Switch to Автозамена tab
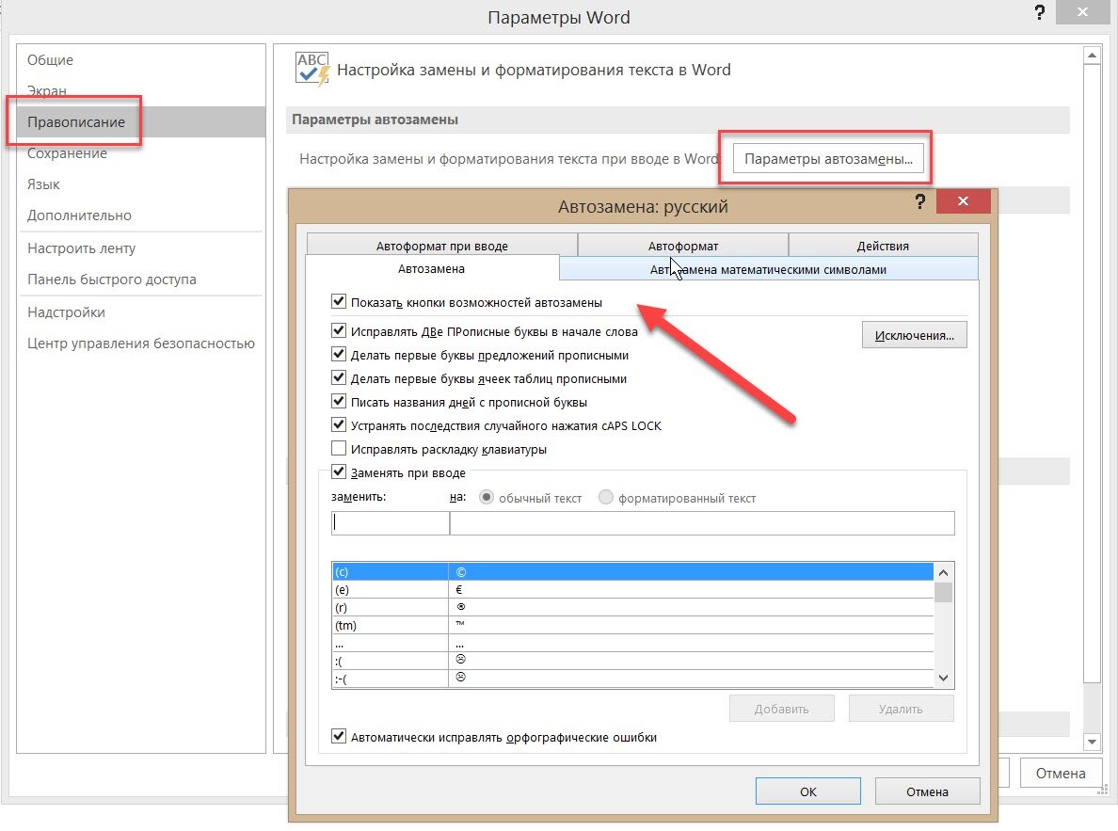1118x831 pixels. tap(431, 269)
